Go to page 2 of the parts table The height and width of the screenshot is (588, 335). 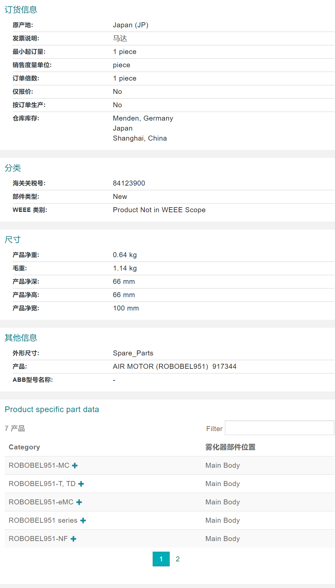pyautogui.click(x=178, y=559)
